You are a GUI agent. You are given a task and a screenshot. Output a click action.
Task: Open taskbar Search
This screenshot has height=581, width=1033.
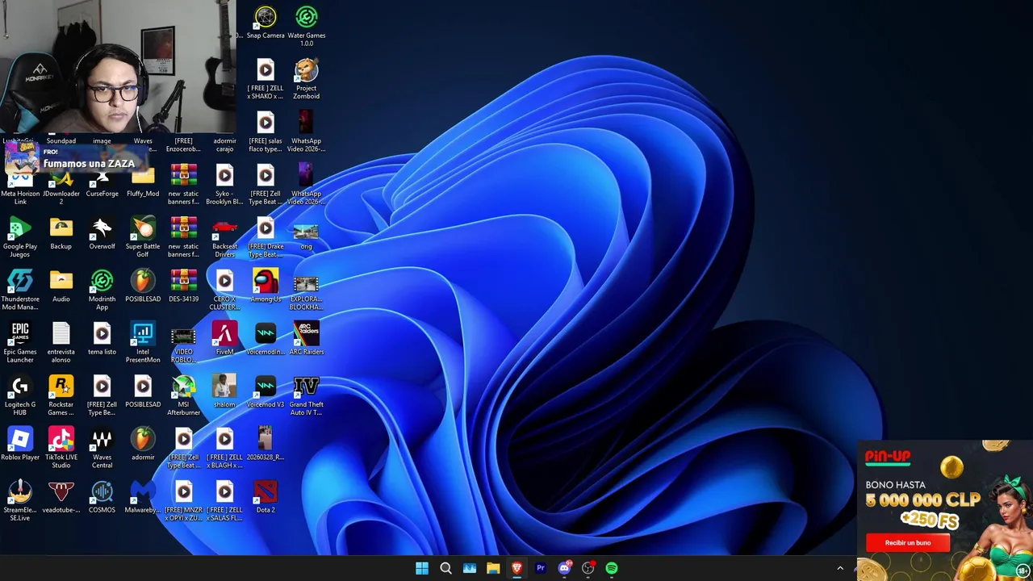(x=445, y=568)
